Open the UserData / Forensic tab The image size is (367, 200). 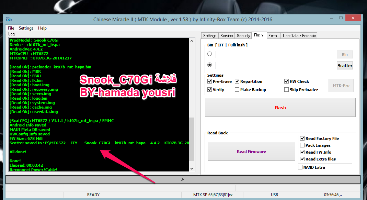pos(299,36)
